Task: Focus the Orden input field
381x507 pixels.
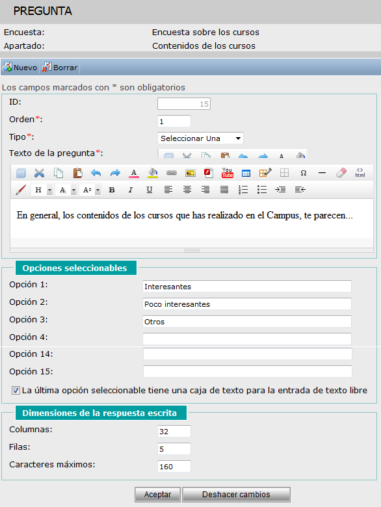Action: [174, 122]
